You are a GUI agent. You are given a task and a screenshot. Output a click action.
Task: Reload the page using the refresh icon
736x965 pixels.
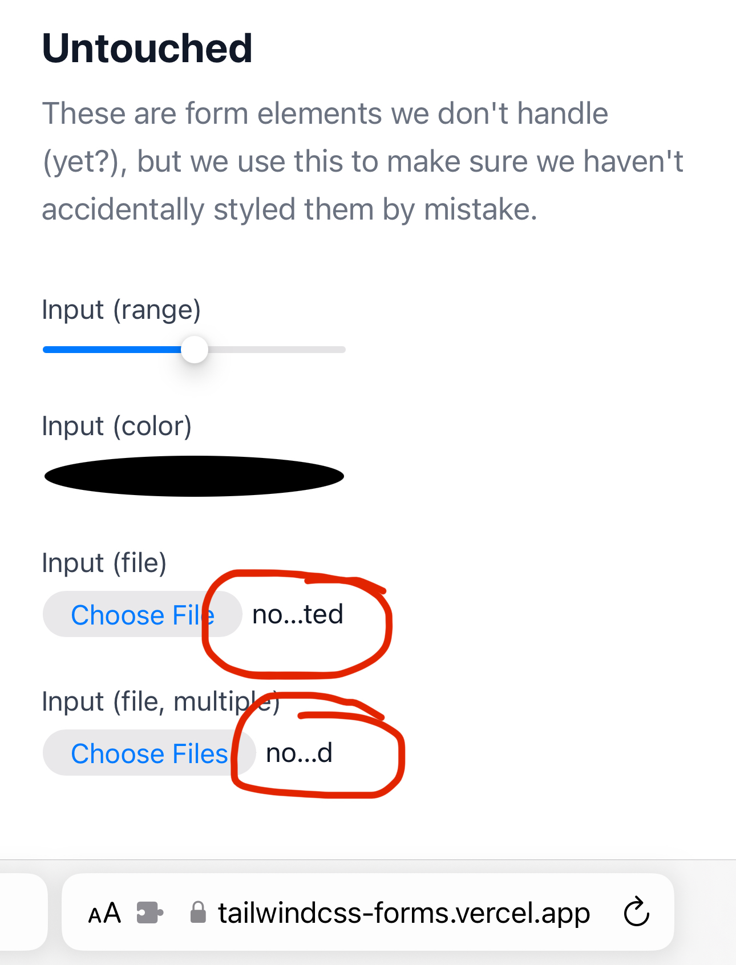(x=636, y=911)
